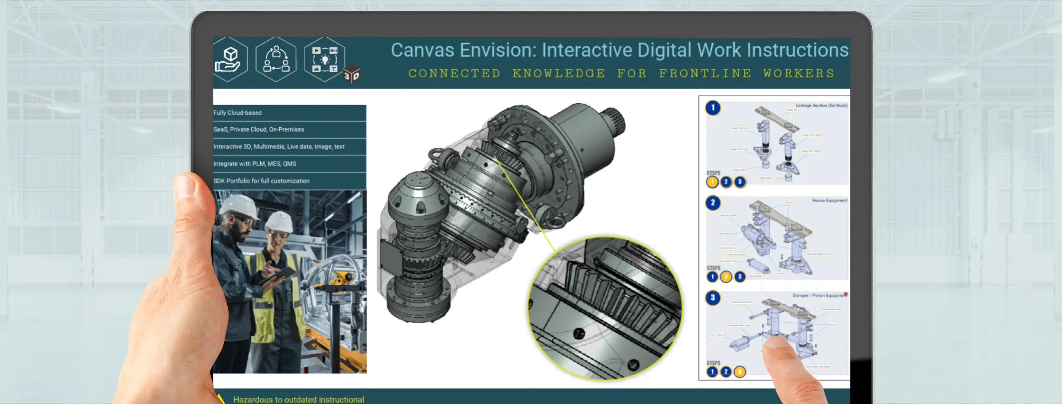
Task: Click the large number 3 badge for Damper / Piston Equipment
Action: [x=713, y=298]
